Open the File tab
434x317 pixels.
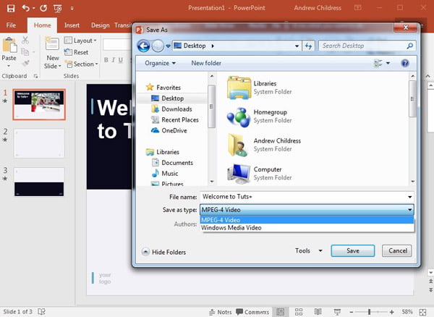tap(11, 25)
